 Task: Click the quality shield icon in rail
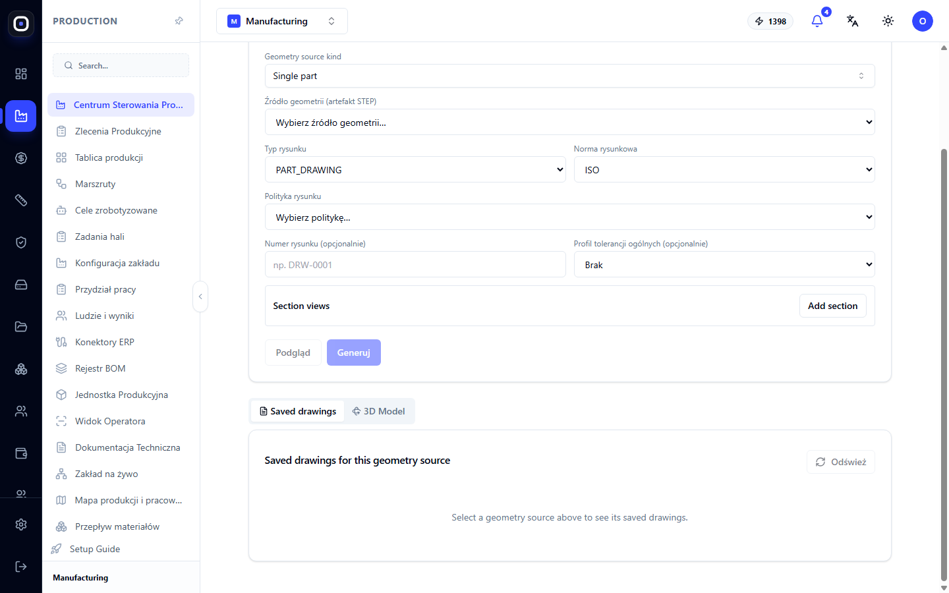[x=21, y=242]
